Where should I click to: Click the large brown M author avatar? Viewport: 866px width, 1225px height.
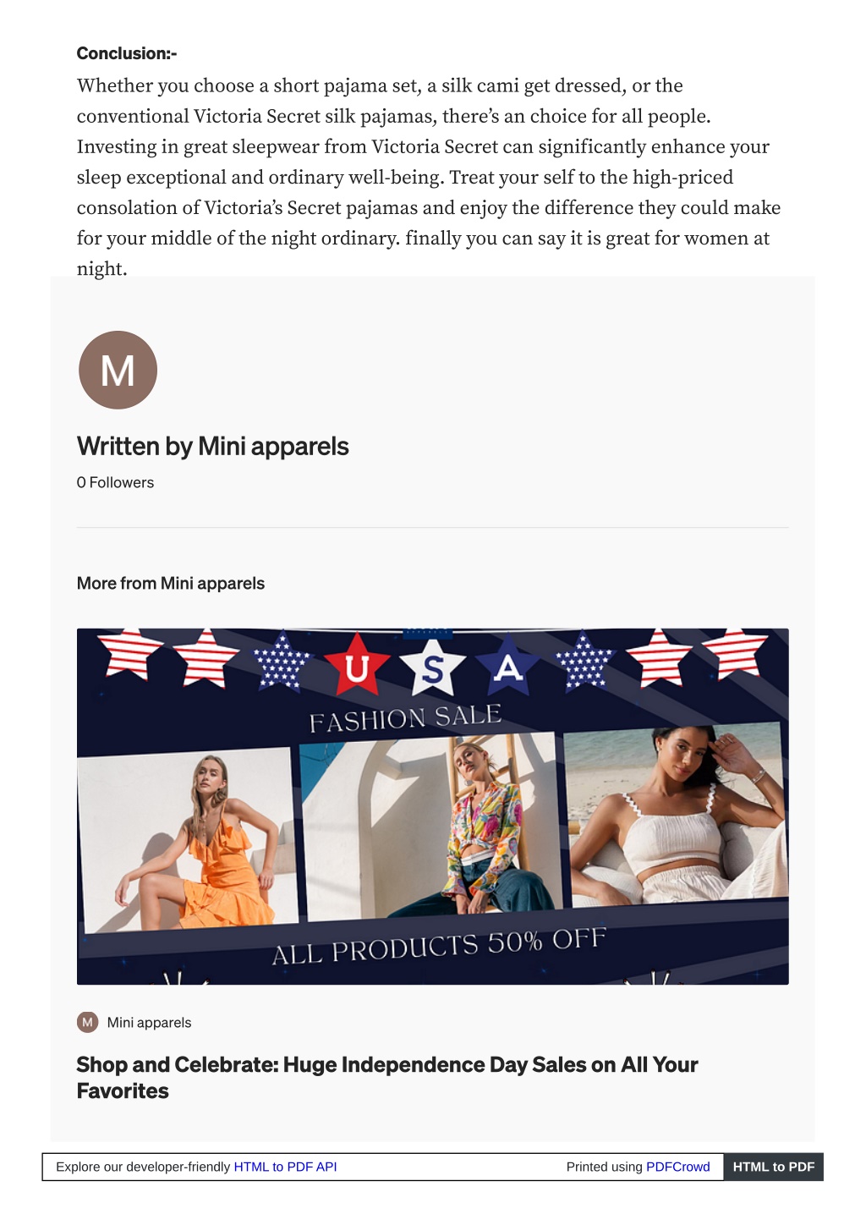(118, 370)
